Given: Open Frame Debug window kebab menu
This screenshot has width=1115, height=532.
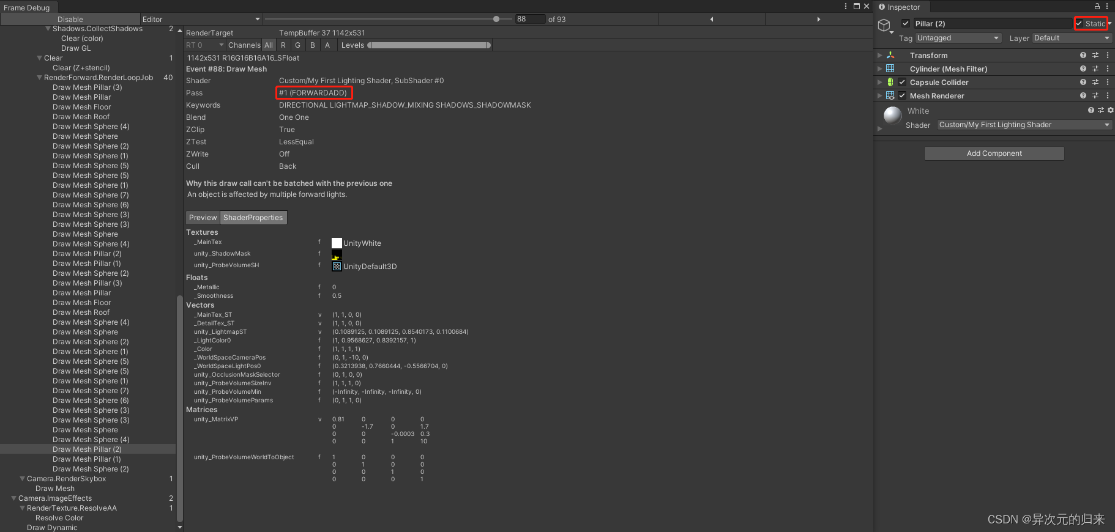Looking at the screenshot, I should 846,6.
